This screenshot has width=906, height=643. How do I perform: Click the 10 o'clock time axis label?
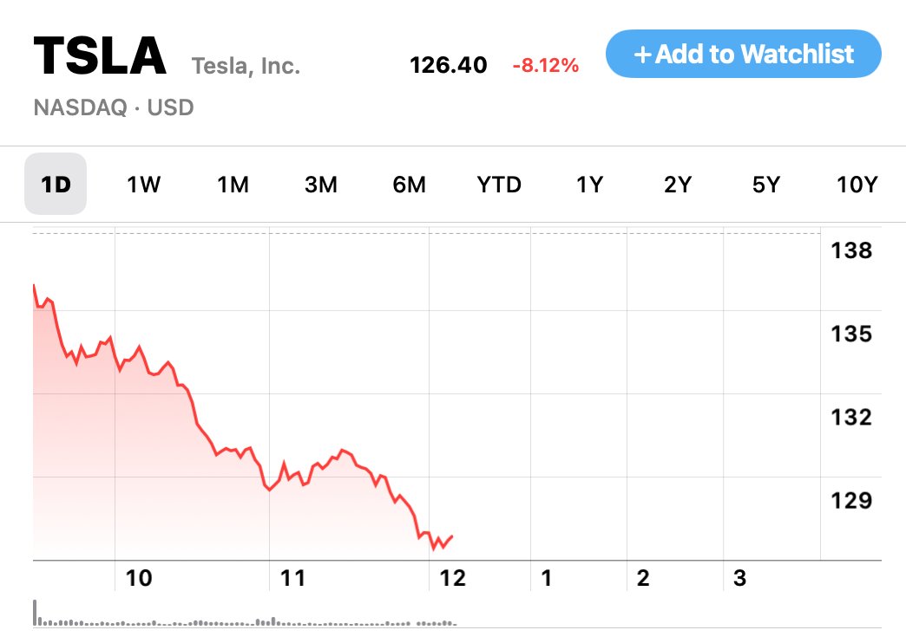pyautogui.click(x=139, y=578)
